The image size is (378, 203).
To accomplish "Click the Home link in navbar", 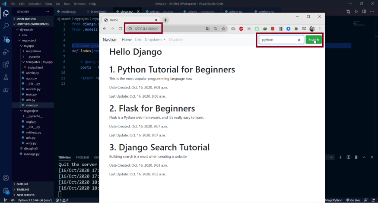I will click(x=127, y=40).
